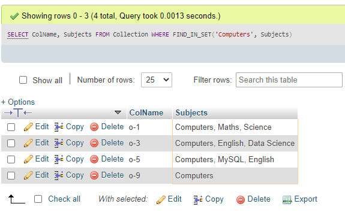Click the pencil Edit icon in row o-9
This screenshot has height=222, width=345.
pyautogui.click(x=28, y=175)
